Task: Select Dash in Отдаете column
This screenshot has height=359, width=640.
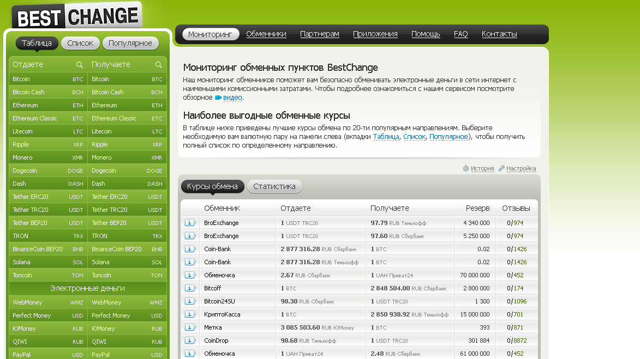Action: (x=48, y=184)
